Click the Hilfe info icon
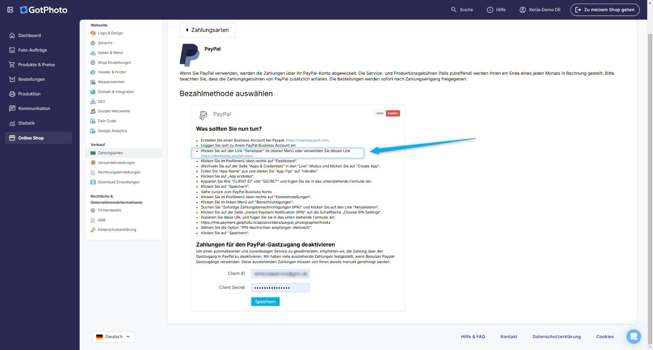Image resolution: width=653 pixels, height=350 pixels. (x=490, y=10)
